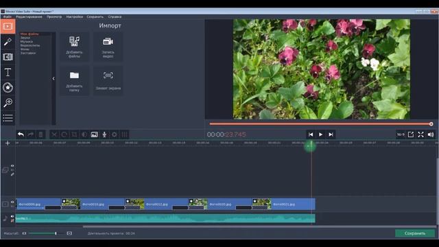Image resolution: width=439 pixels, height=247 pixels.
Task: Rotate the selected clip
Action: pyautogui.click(x=64, y=134)
